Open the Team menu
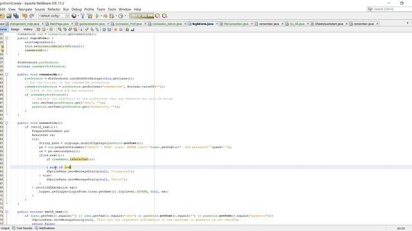The image size is (412, 231). pos(100,9)
